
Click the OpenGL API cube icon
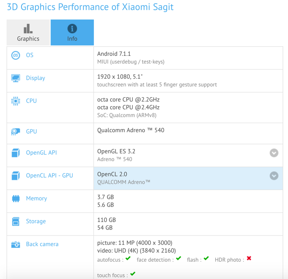(x=16, y=153)
